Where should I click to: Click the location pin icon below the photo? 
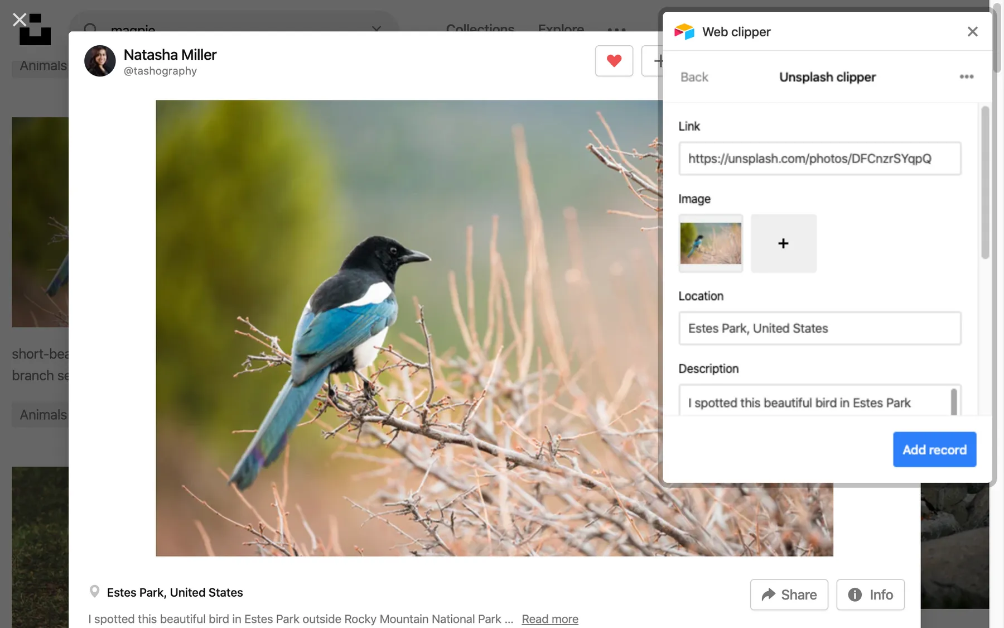[94, 592]
